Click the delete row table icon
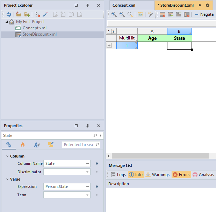This screenshot has width=216, height=212. pyautogui.click(x=163, y=14)
